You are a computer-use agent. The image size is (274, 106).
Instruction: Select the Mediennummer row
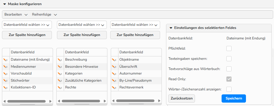[x=27, y=67]
